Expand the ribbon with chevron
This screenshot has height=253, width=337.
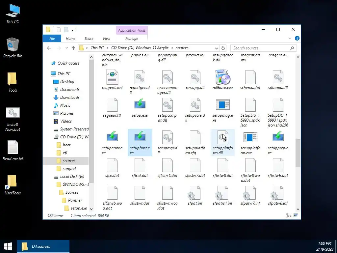coord(290,38)
